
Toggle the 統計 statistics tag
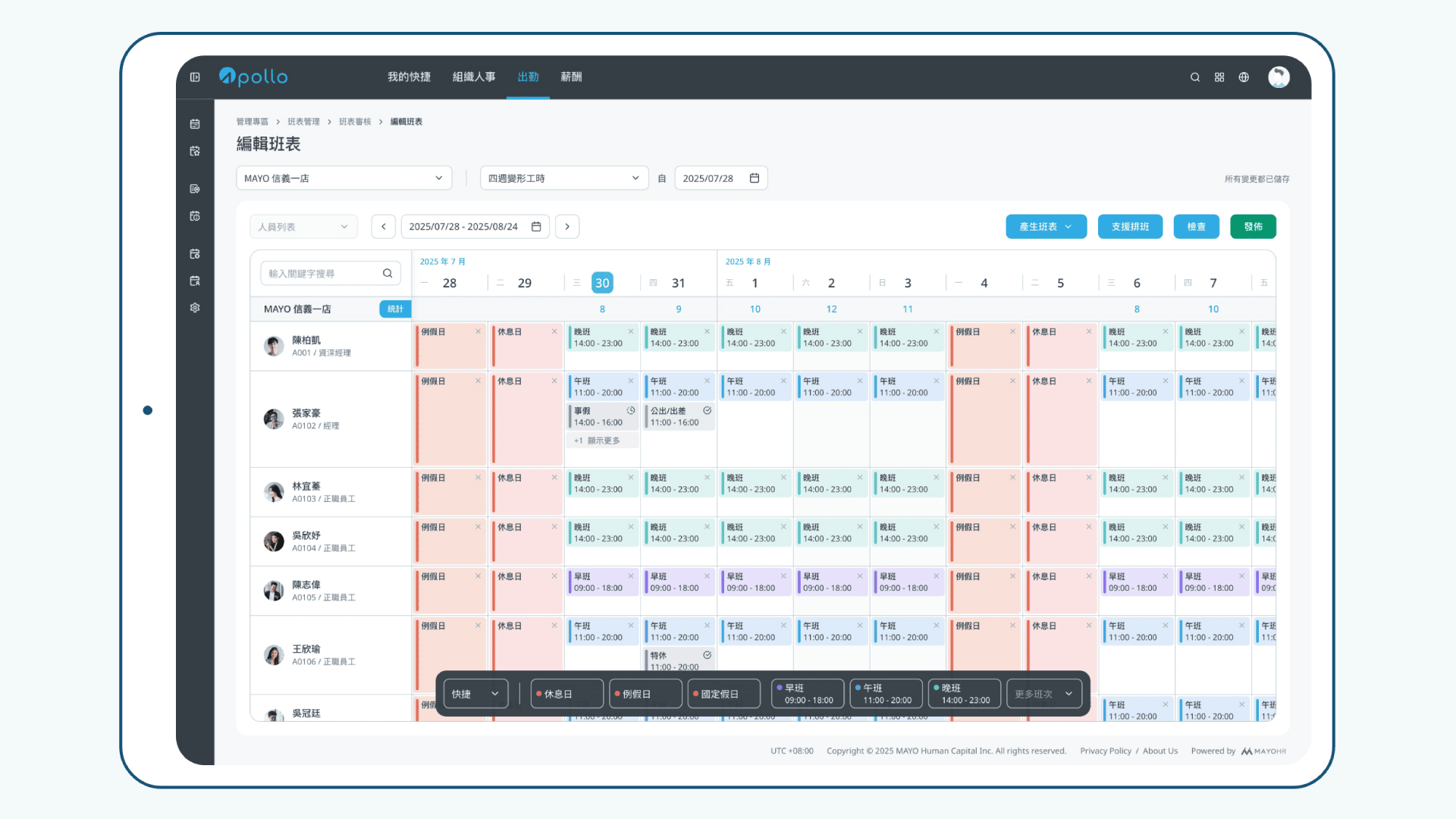[395, 309]
